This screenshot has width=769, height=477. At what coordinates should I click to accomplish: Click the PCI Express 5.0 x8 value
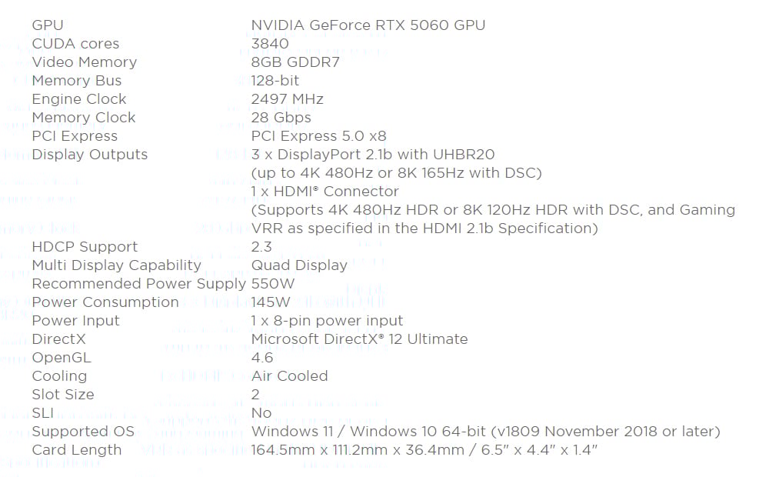point(319,136)
